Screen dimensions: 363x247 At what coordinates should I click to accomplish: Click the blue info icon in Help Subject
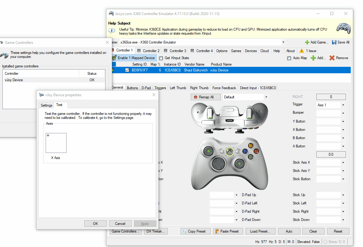[112, 31]
